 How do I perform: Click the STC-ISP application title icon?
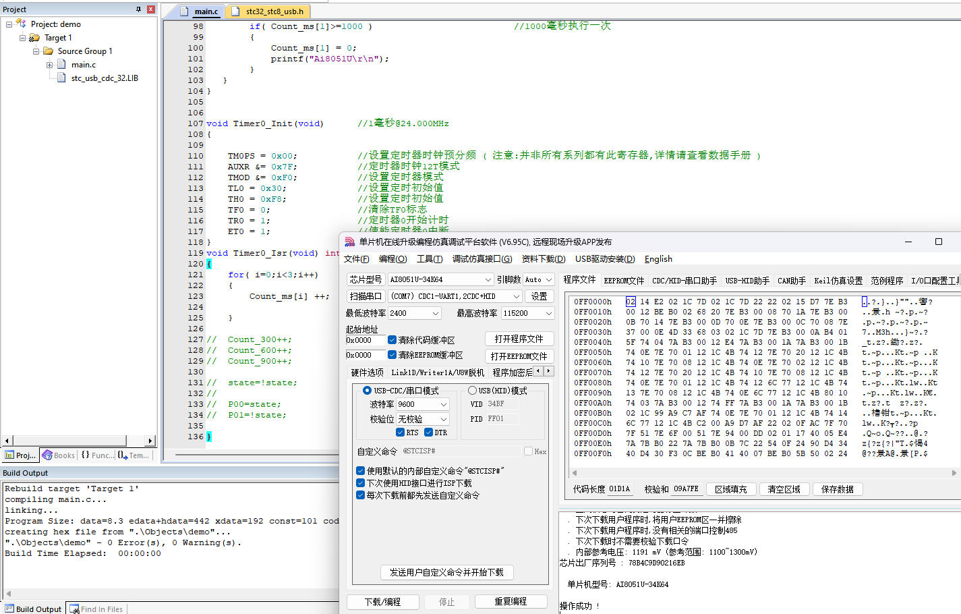[349, 242]
